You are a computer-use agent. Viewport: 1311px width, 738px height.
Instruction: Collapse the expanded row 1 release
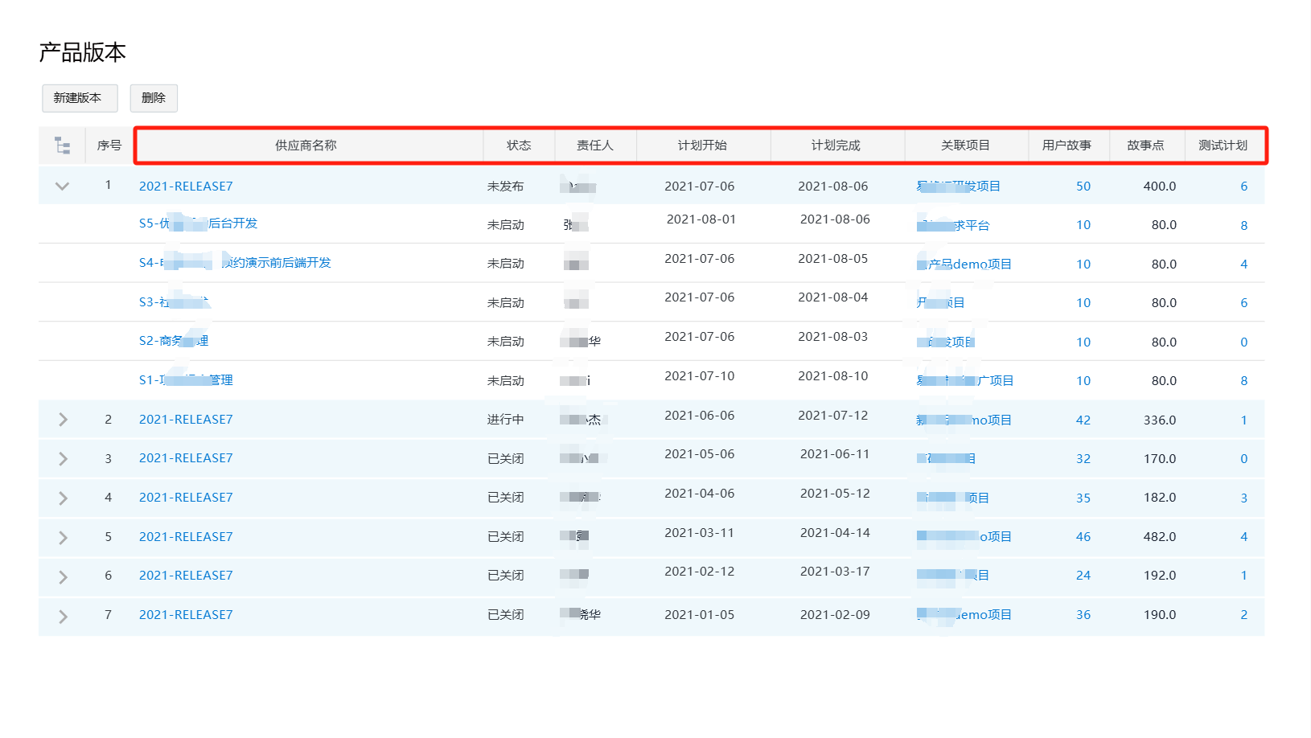(x=62, y=186)
